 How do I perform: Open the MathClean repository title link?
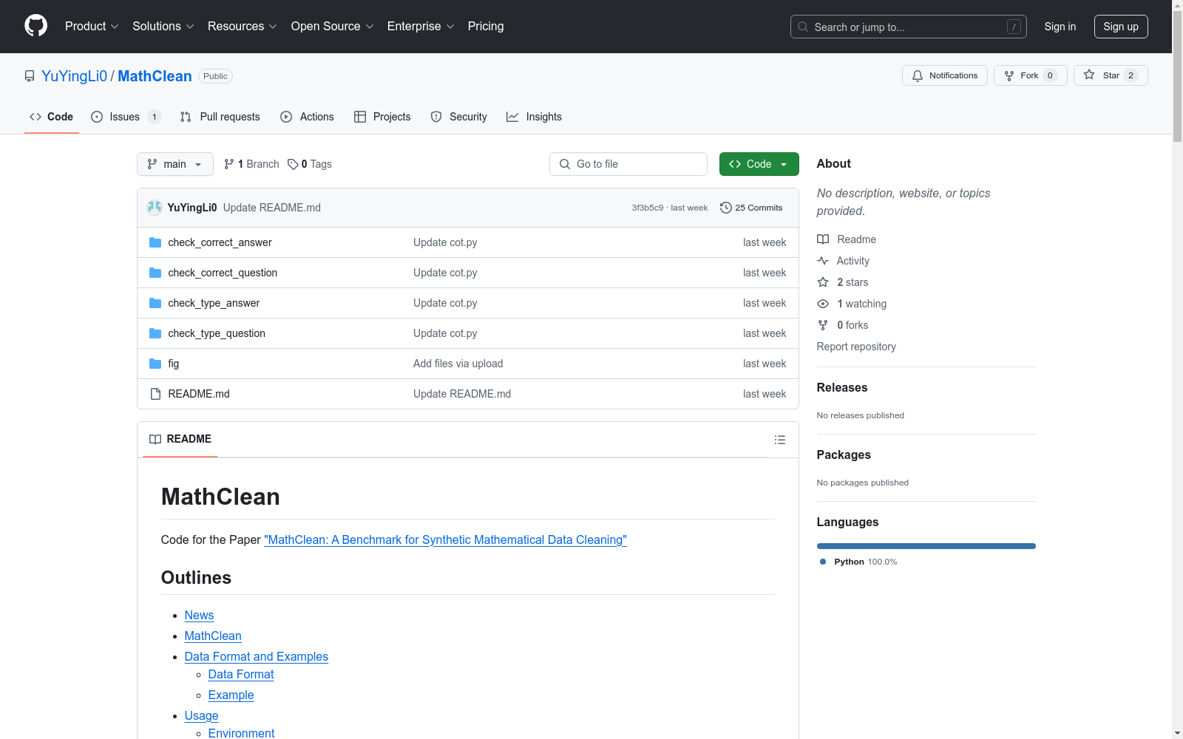pos(155,76)
